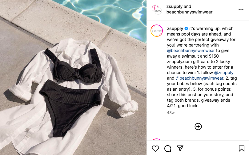
Task: Follow the @beachbunnyswimwear mention after 'partnering with'
Action: (x=191, y=51)
